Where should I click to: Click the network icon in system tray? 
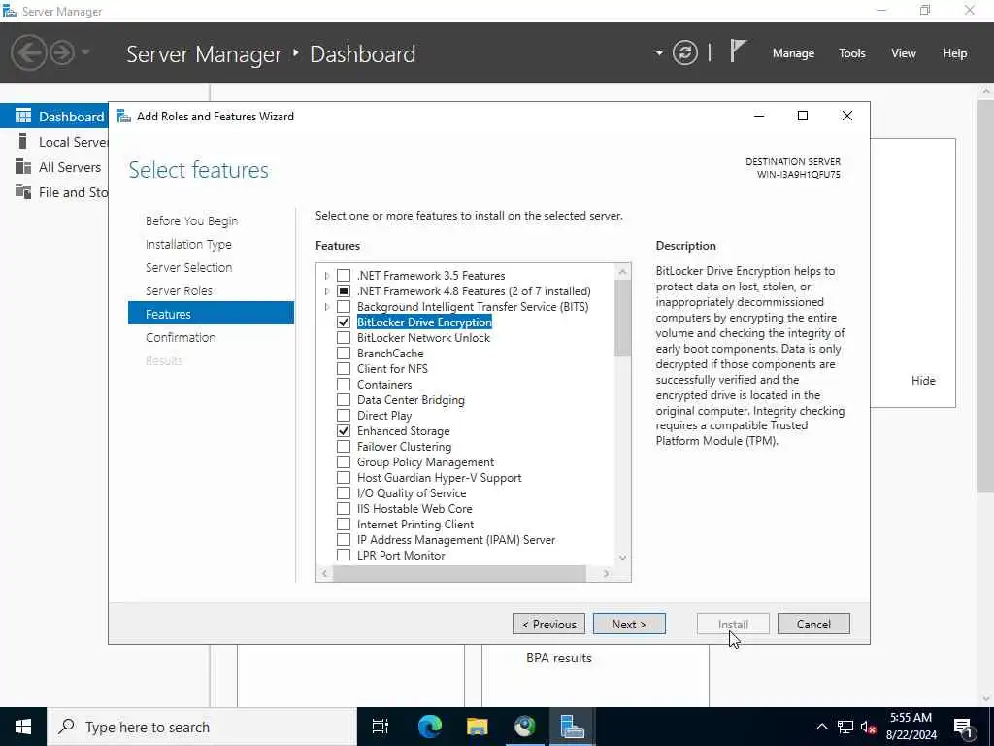coord(845,727)
